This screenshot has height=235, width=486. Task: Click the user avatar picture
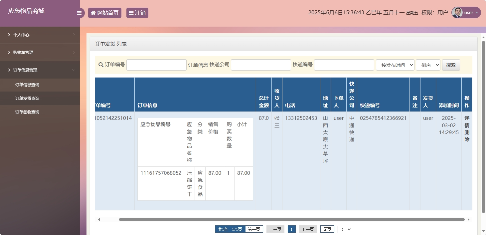457,13
